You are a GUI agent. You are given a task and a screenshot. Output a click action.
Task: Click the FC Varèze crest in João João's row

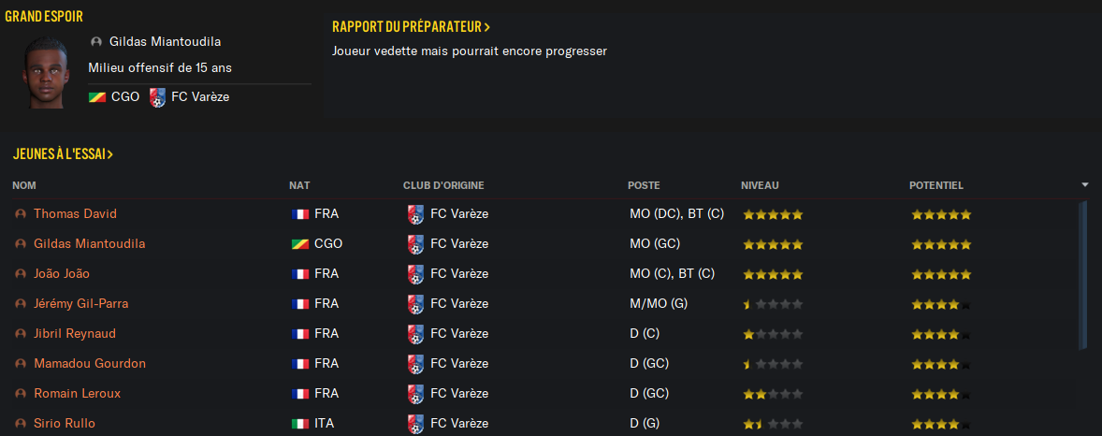pyautogui.click(x=415, y=273)
